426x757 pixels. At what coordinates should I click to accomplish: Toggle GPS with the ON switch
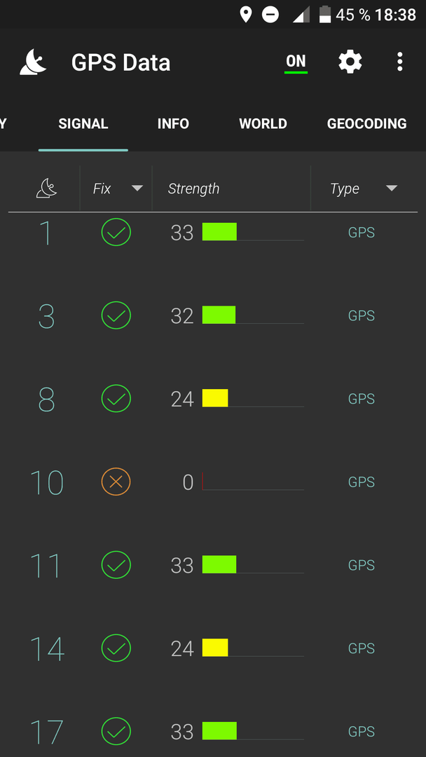(296, 63)
